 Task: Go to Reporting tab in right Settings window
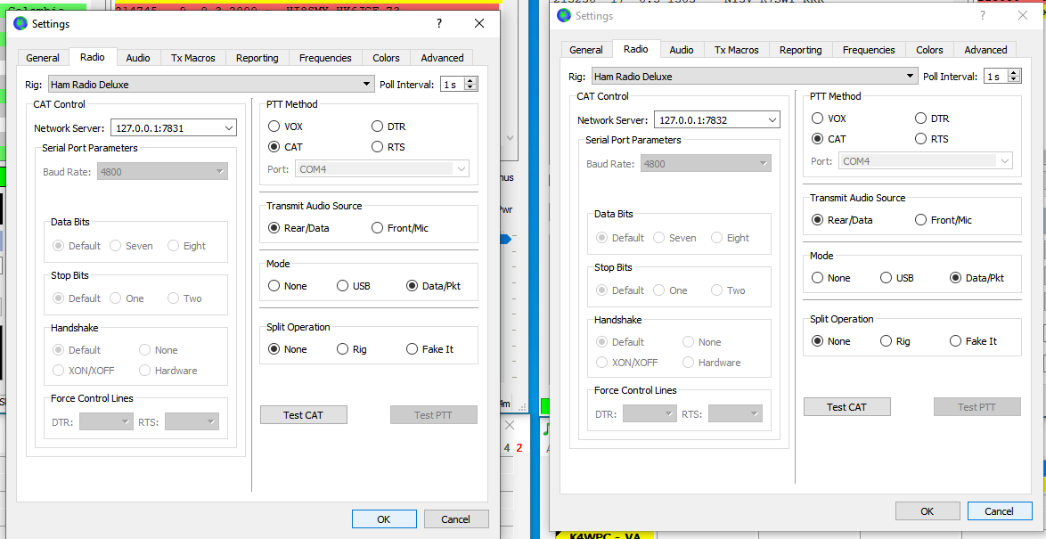coord(800,50)
